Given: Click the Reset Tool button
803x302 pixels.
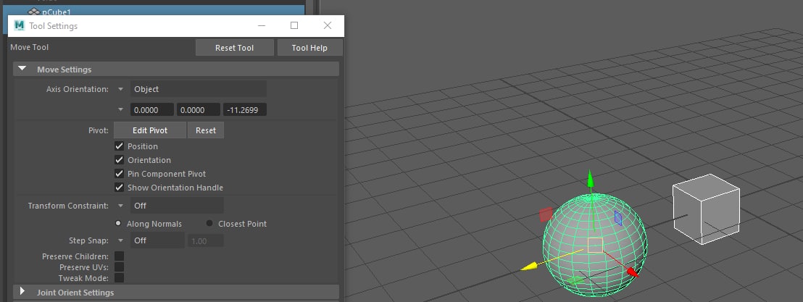Looking at the screenshot, I should click(x=235, y=48).
